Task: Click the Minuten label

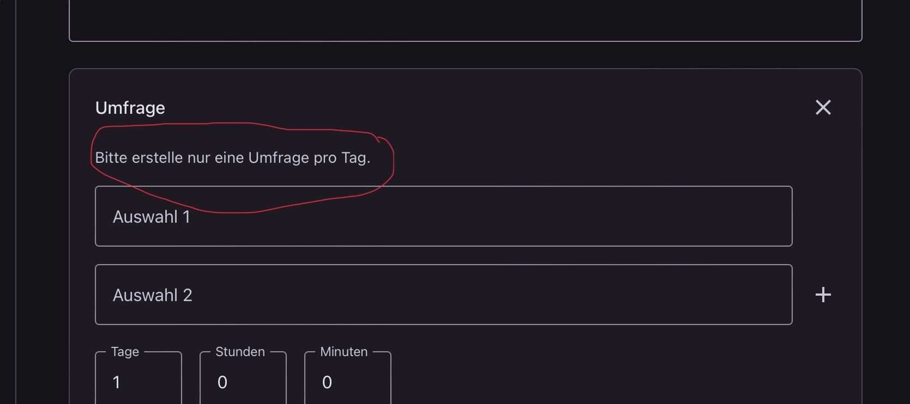Action: coord(344,352)
